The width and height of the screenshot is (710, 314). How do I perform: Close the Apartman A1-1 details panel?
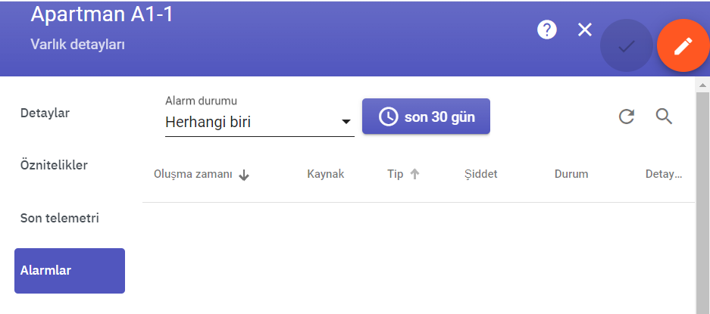coord(584,30)
